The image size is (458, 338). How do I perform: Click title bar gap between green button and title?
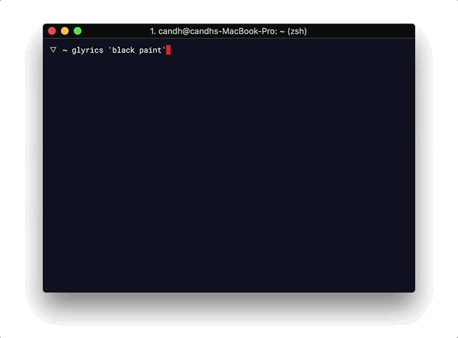(x=115, y=31)
